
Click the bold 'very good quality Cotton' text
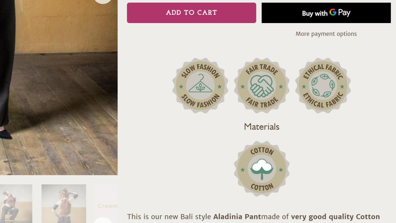pyautogui.click(x=335, y=216)
